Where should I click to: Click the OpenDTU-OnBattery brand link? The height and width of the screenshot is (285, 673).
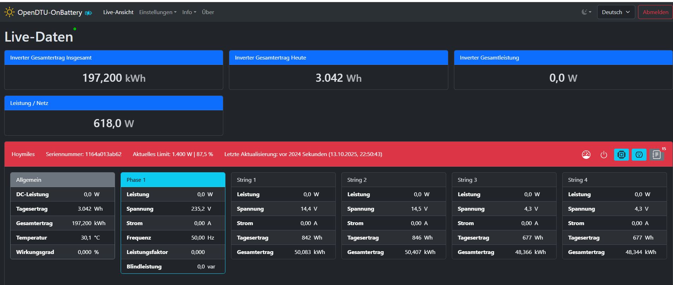(x=50, y=12)
